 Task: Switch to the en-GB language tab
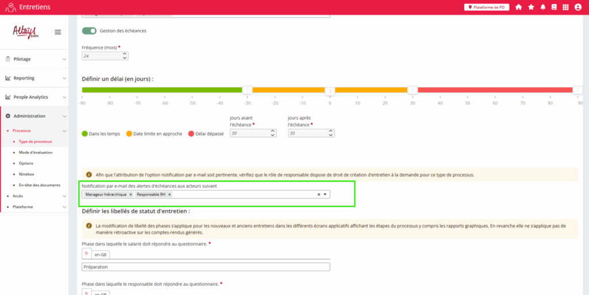101,254
